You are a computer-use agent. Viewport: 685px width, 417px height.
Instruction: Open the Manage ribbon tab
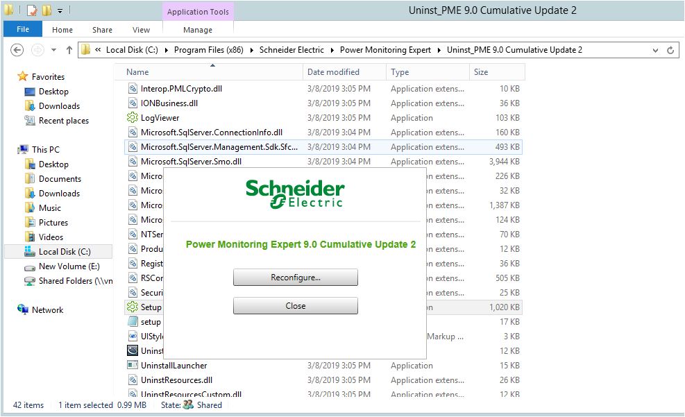click(198, 30)
